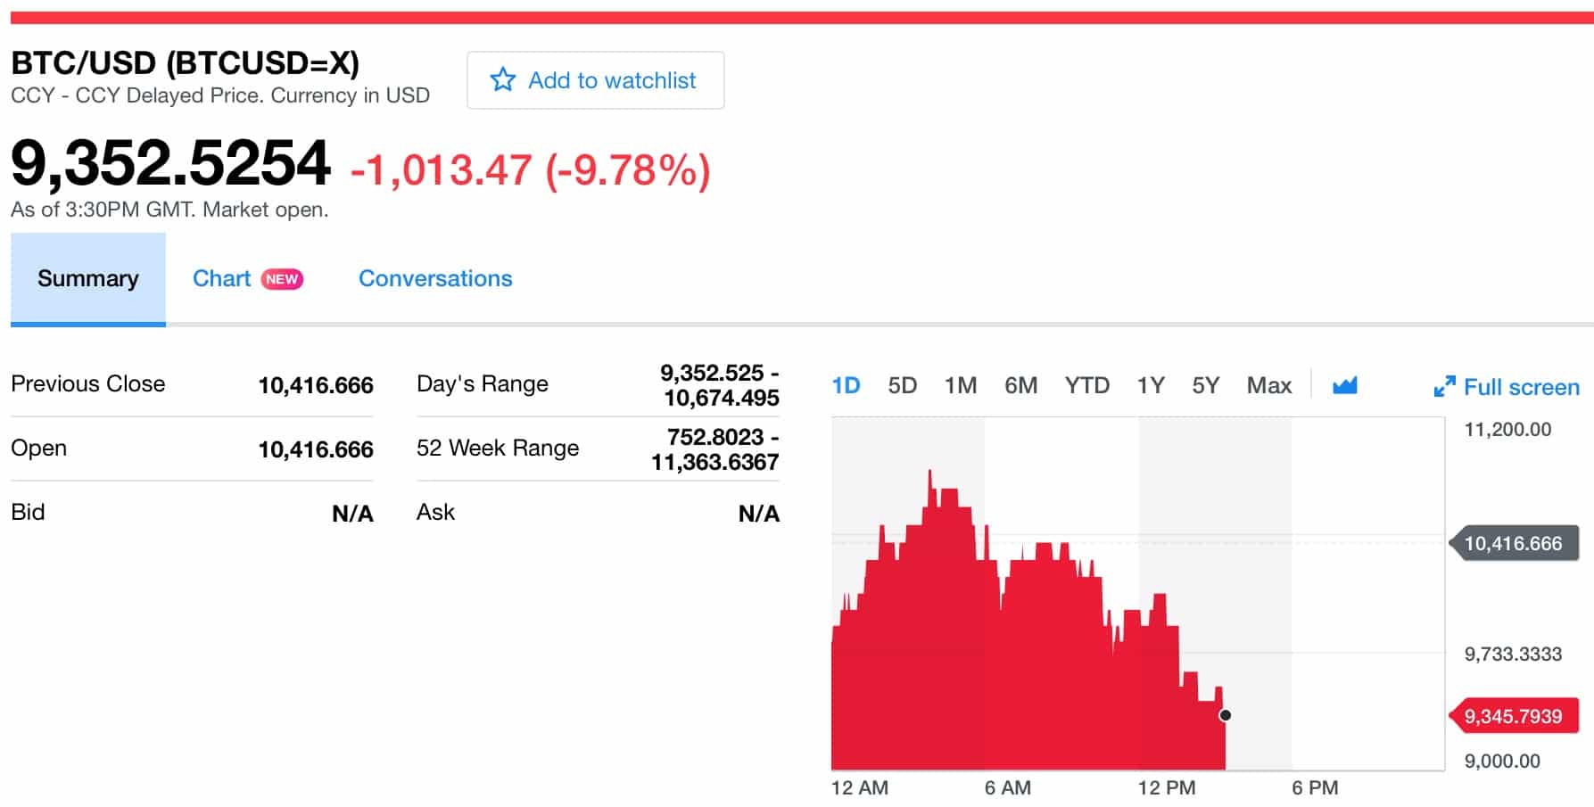Switch to the Chart tab

tap(221, 279)
